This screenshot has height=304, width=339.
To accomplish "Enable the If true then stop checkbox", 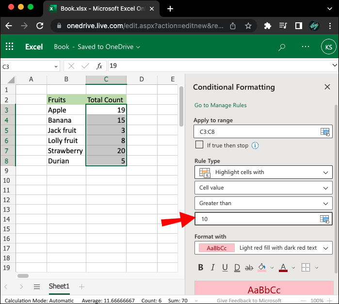I will coord(199,145).
